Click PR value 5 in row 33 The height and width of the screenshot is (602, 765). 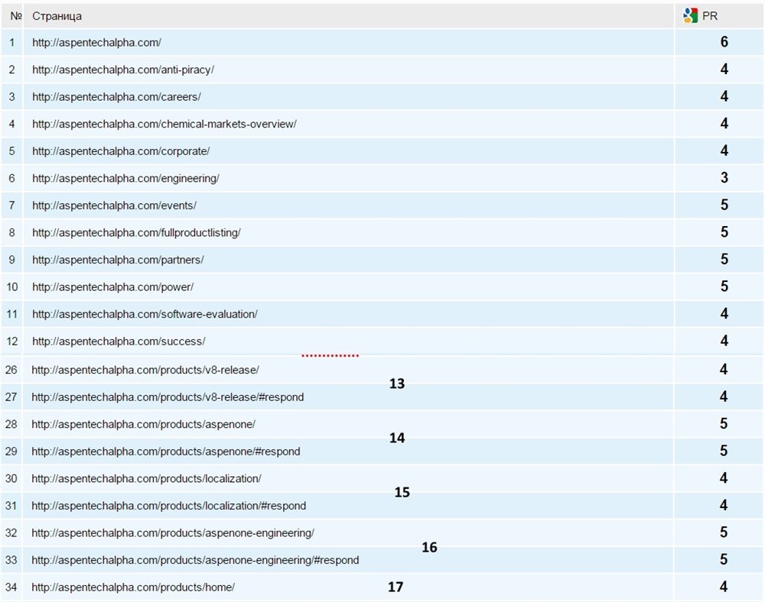coord(724,559)
